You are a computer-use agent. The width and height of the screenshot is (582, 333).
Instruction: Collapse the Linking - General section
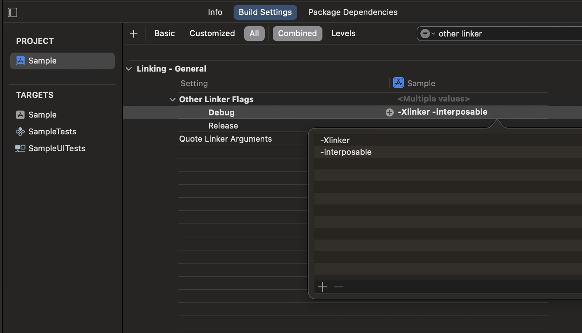click(x=129, y=69)
